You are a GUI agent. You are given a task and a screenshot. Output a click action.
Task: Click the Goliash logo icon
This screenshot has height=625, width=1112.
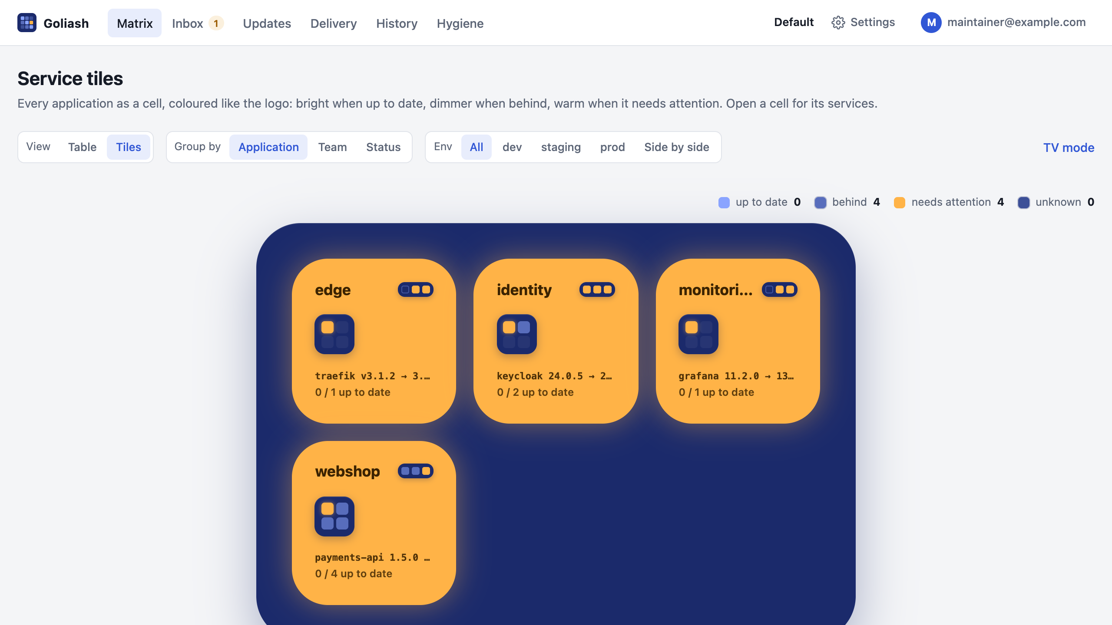click(27, 23)
